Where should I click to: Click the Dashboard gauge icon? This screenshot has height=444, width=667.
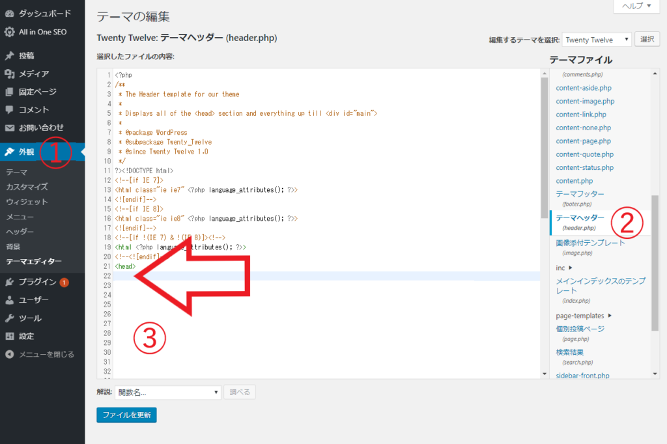(9, 14)
